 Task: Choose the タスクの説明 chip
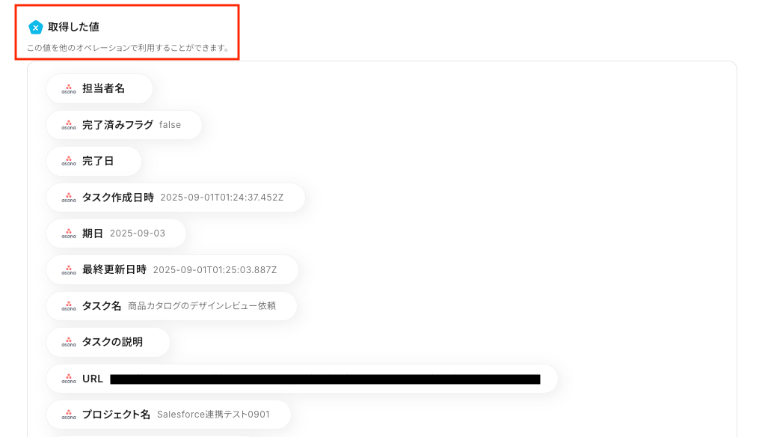point(108,343)
